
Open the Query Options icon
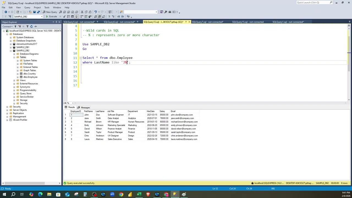click(x=72, y=16)
